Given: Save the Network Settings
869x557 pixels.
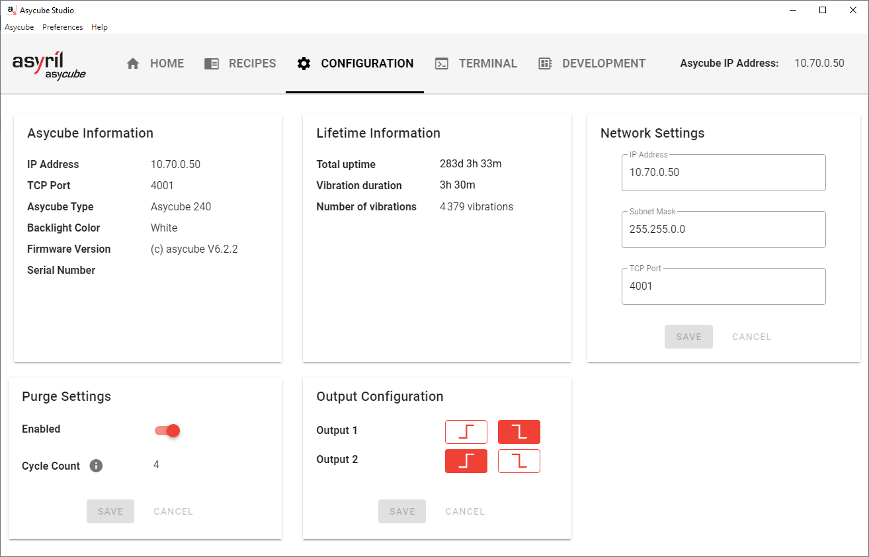Looking at the screenshot, I should pos(688,336).
